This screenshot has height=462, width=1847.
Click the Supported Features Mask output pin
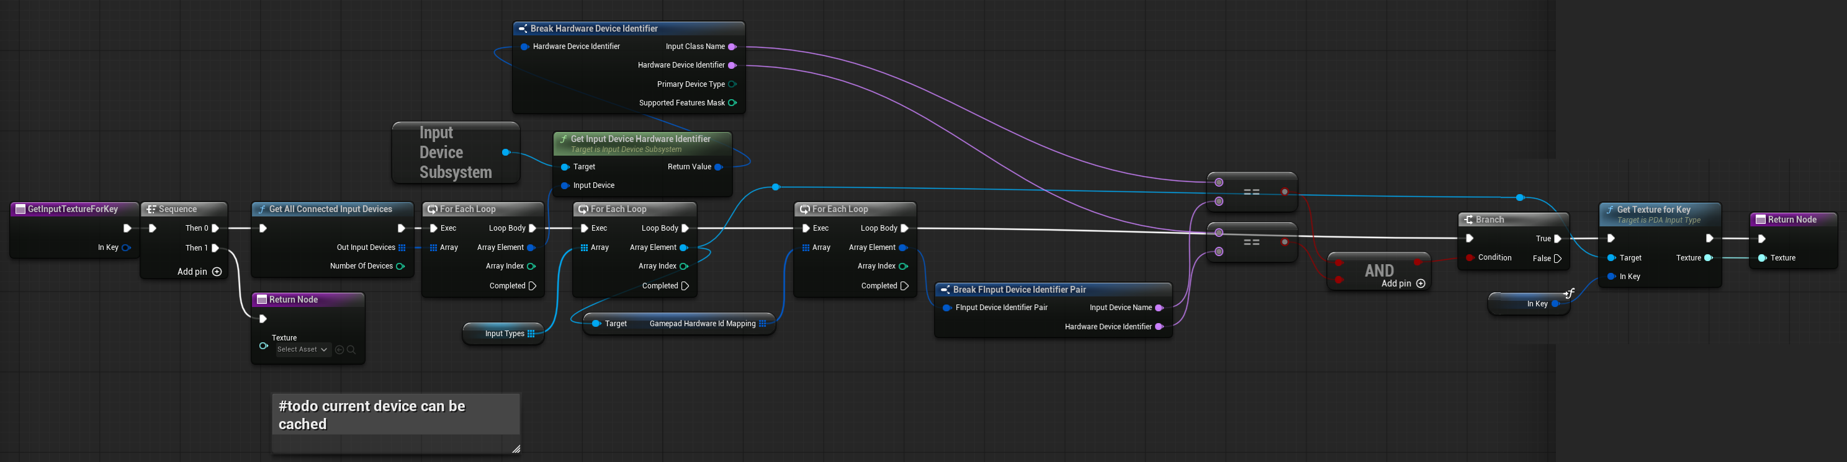732,102
